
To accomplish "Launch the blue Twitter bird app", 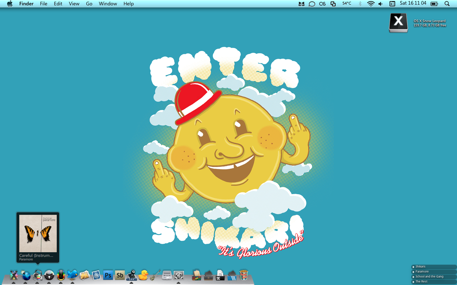I will click(x=72, y=274).
